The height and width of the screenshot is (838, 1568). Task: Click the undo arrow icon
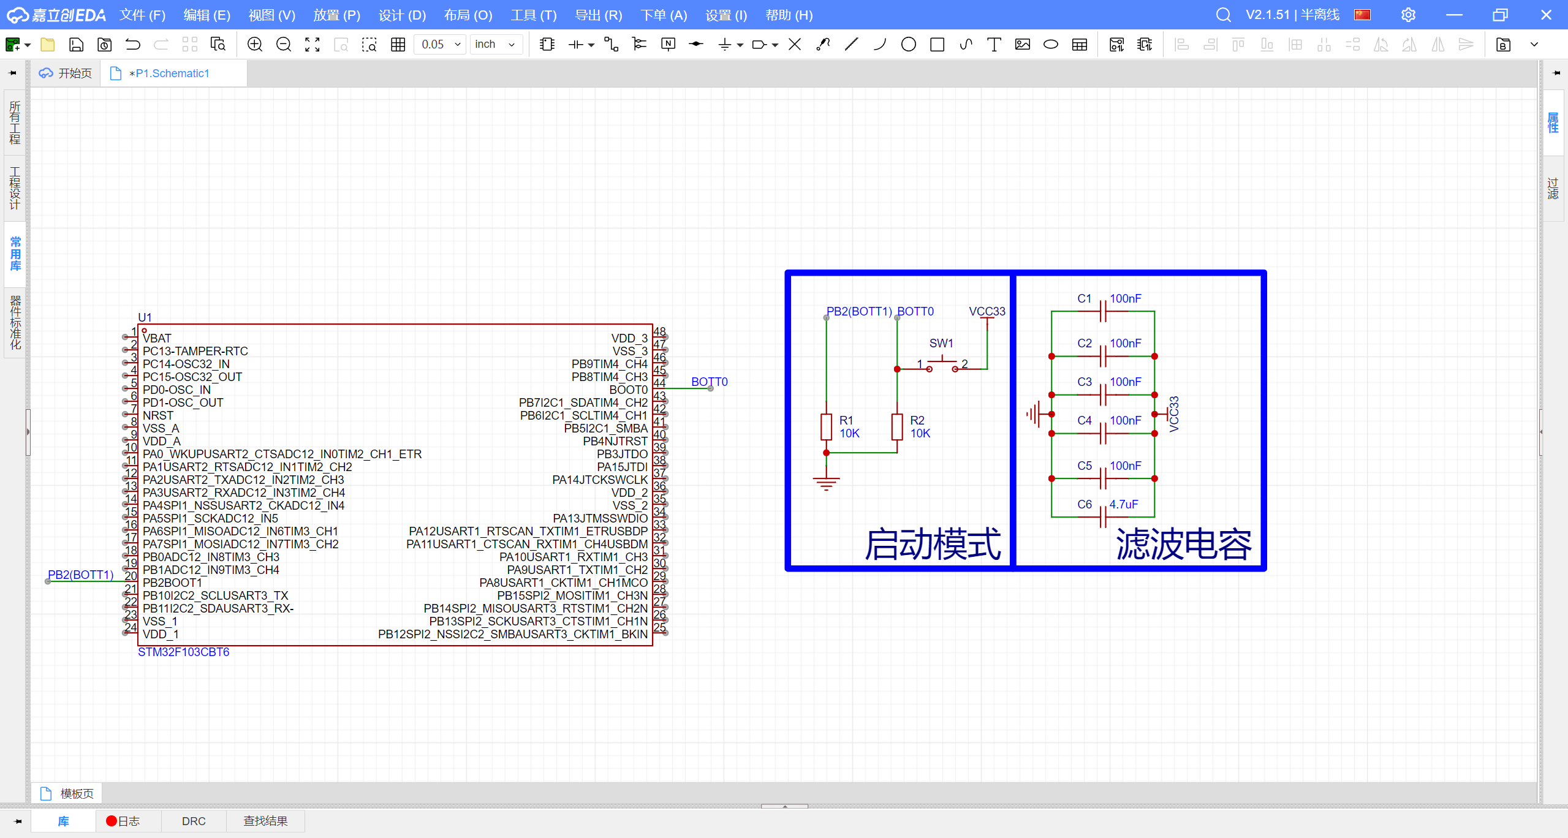click(133, 44)
